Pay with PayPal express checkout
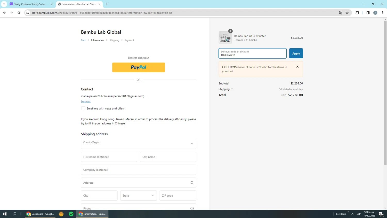 139,67
